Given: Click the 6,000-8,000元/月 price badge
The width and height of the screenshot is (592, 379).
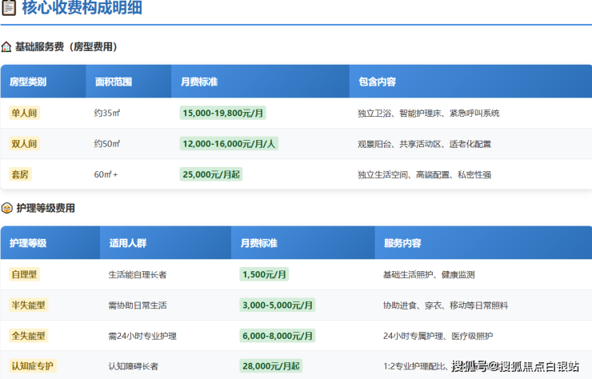Looking at the screenshot, I should click(278, 336).
